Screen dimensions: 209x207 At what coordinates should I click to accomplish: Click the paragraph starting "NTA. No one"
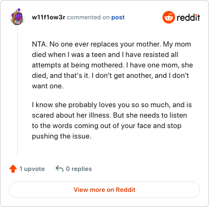[112, 65]
